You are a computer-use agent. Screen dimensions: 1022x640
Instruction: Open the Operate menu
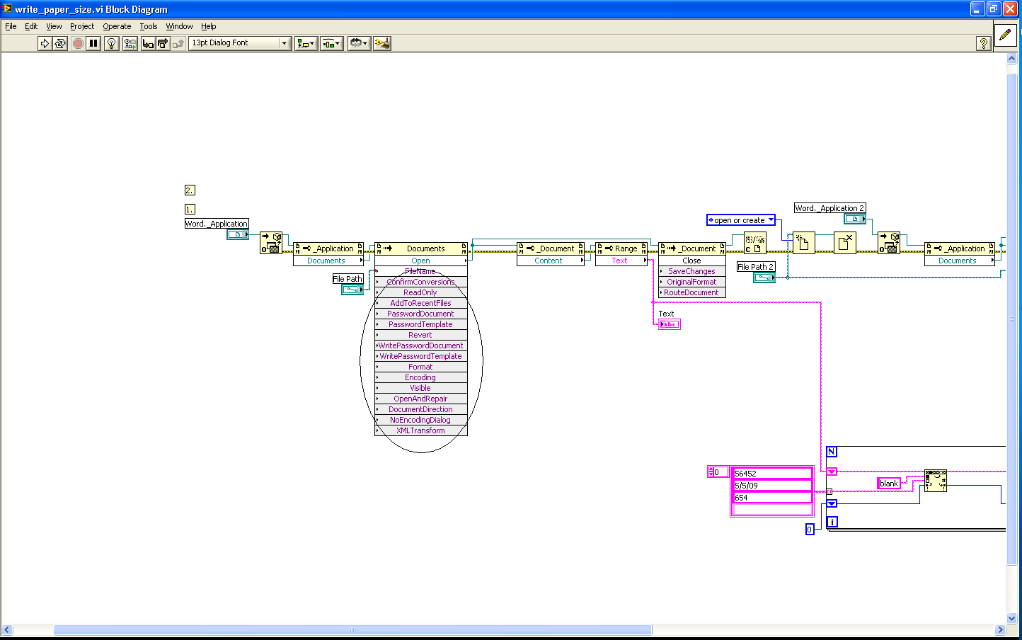point(117,26)
